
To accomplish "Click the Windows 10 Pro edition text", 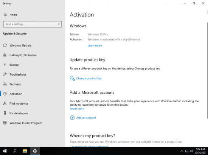I will [98, 34].
